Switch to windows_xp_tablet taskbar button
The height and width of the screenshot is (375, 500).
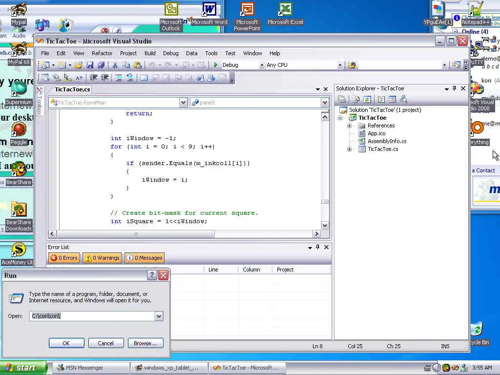pos(169,368)
